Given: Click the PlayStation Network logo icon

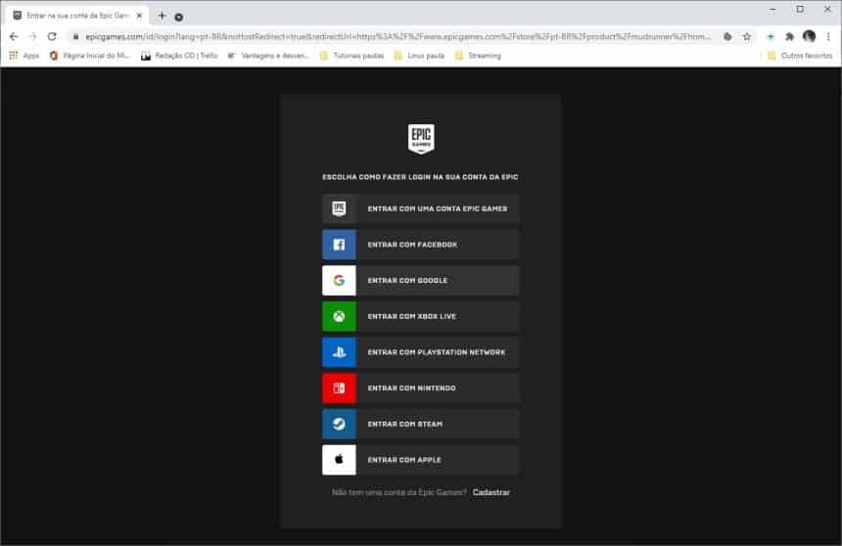Looking at the screenshot, I should pyautogui.click(x=339, y=352).
